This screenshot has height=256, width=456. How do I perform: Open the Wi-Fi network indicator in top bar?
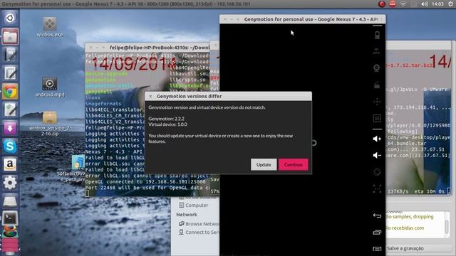[x=403, y=4]
